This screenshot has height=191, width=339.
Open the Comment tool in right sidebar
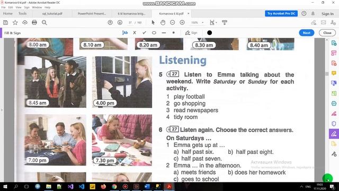click(334, 73)
